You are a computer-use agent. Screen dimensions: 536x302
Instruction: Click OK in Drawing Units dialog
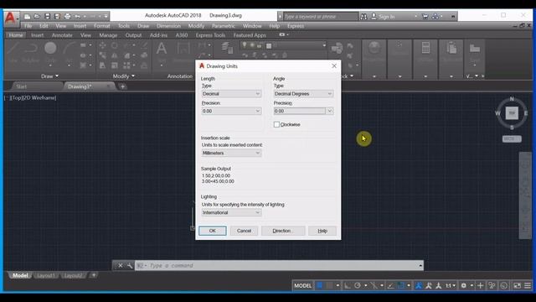point(212,231)
